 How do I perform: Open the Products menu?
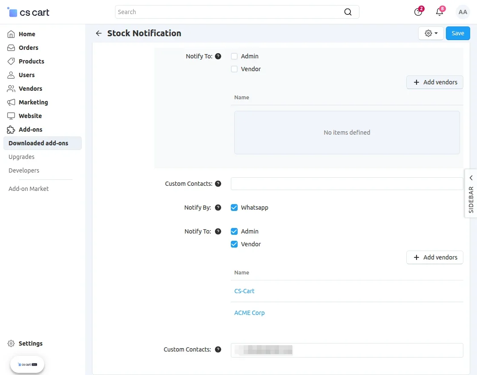click(31, 61)
